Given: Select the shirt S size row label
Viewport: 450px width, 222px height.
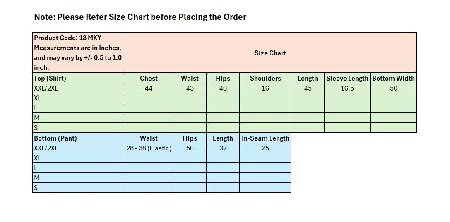Looking at the screenshot, I should 78,128.
